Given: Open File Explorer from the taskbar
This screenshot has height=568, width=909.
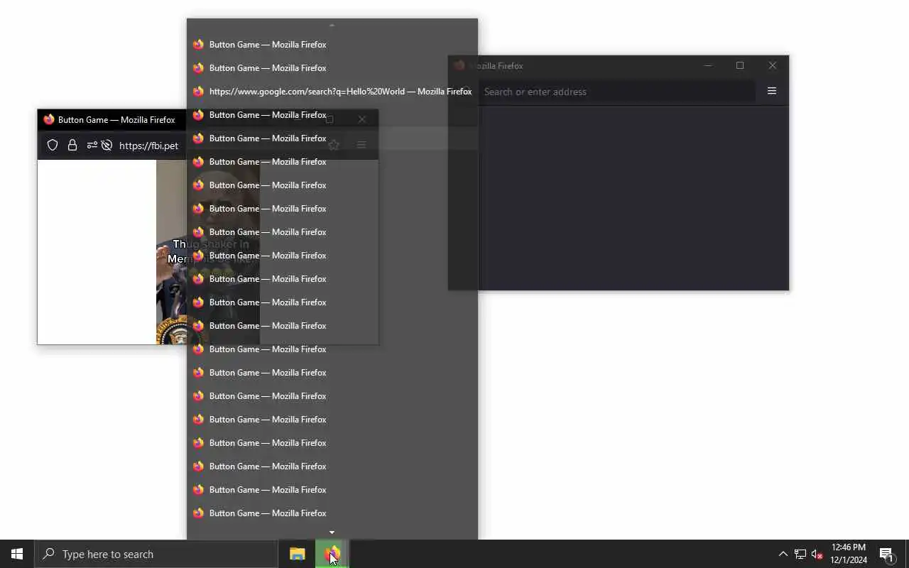Looking at the screenshot, I should (297, 554).
